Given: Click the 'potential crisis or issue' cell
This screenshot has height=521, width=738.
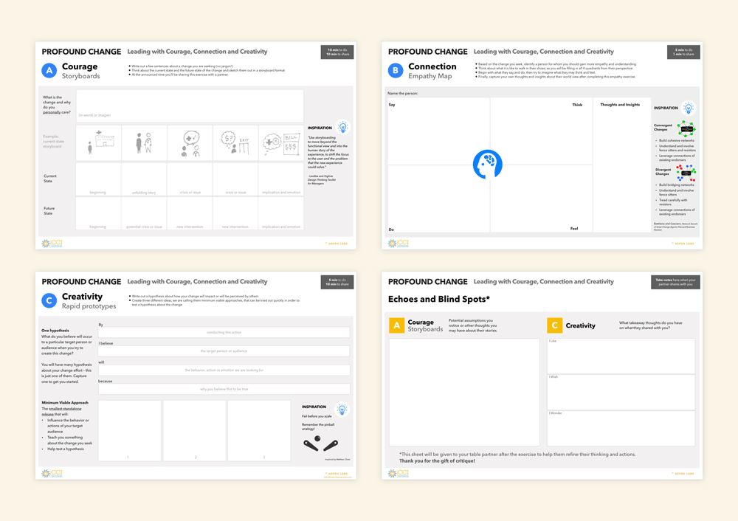Looking at the screenshot, I should click(144, 214).
